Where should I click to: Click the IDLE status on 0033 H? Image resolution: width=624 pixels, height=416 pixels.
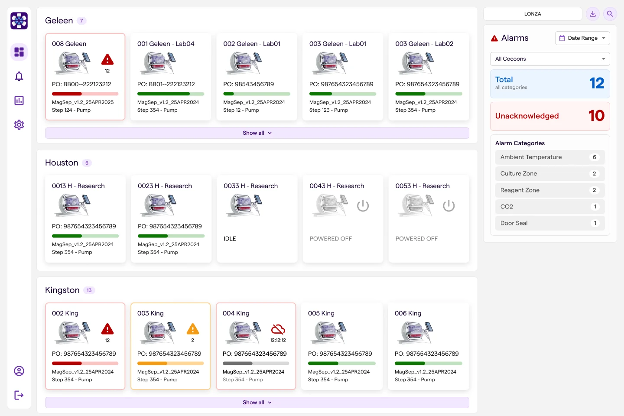pyautogui.click(x=230, y=239)
